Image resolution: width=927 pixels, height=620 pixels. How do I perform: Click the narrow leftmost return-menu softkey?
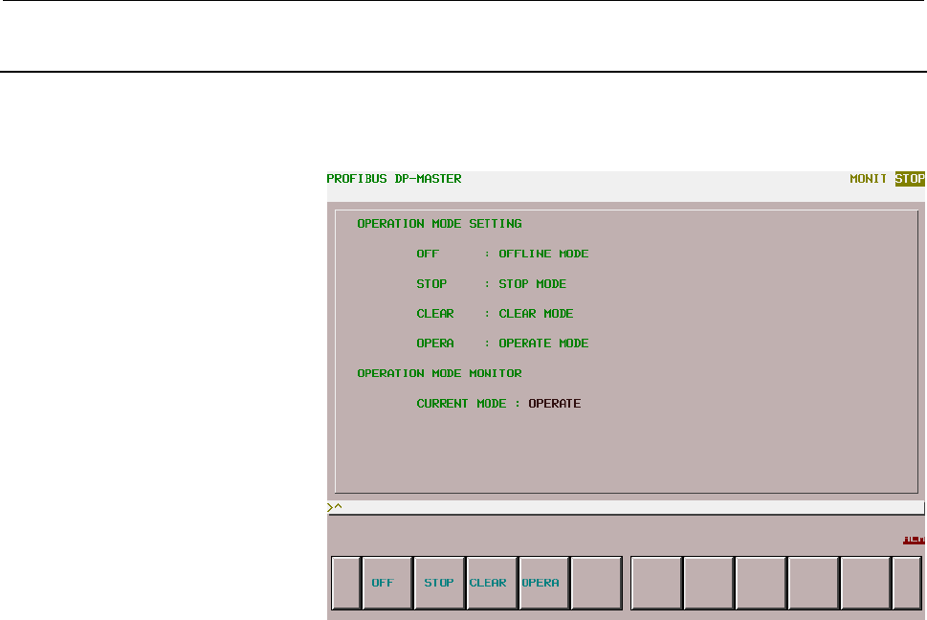click(x=346, y=583)
